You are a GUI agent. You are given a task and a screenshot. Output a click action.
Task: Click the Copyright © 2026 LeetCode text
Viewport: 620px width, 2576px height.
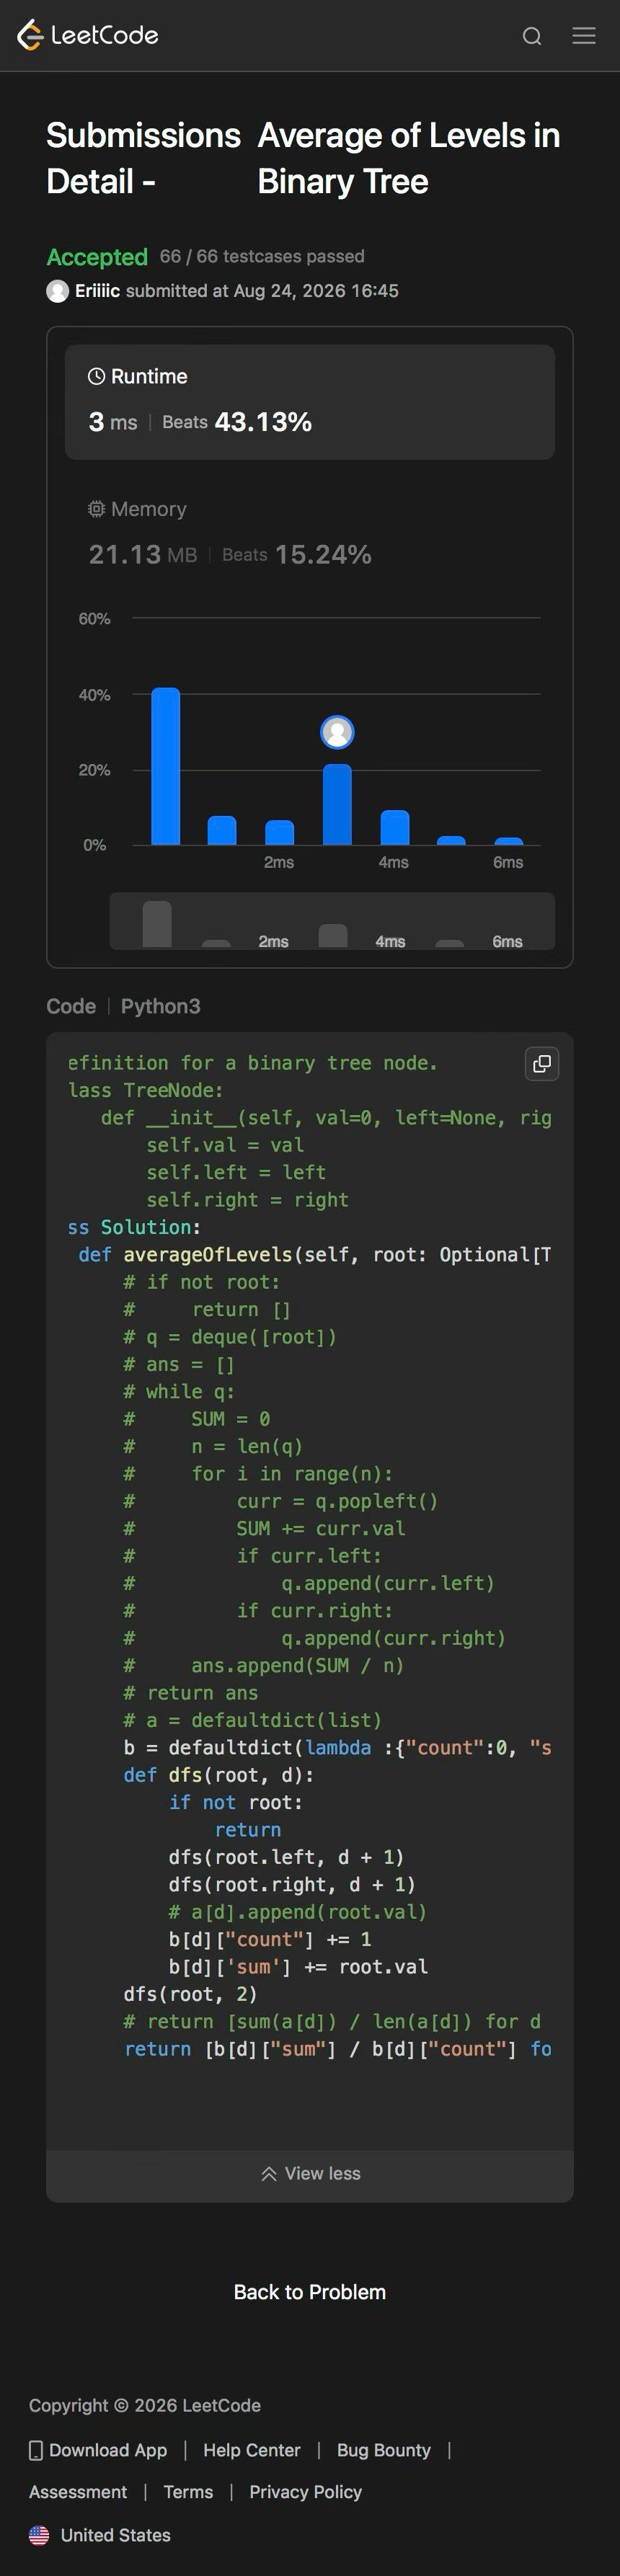point(145,2405)
